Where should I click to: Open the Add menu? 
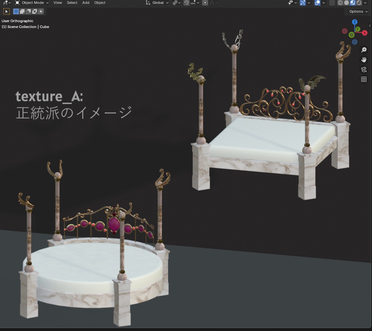click(x=86, y=3)
